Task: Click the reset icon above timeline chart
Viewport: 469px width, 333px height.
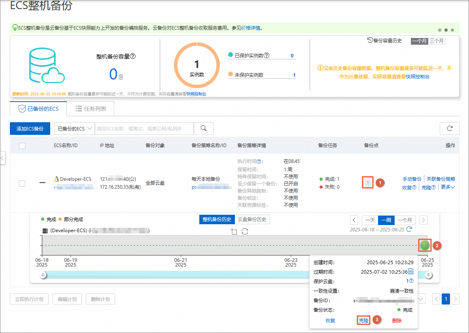Action: point(245,231)
